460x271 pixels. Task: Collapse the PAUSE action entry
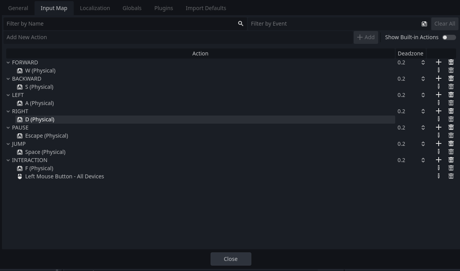coord(8,128)
